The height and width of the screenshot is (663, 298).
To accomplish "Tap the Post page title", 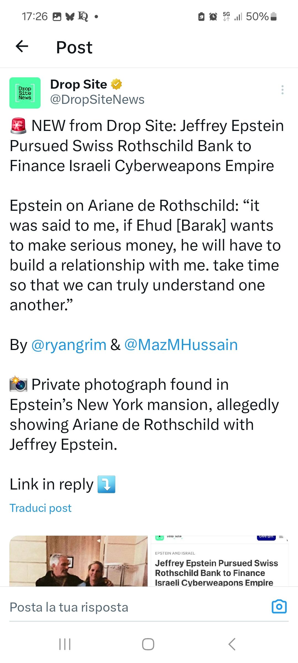I will coord(74,47).
